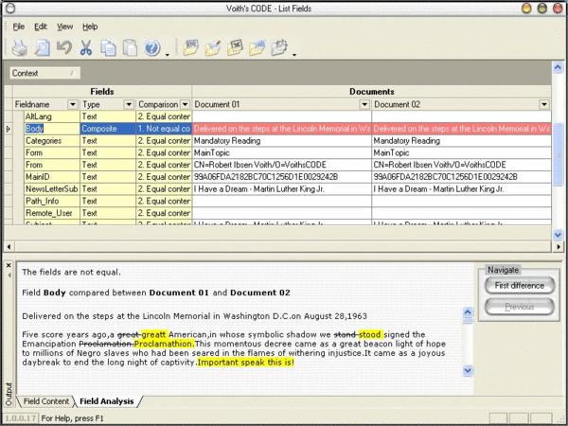Click Document 01 'I Have a Dream' NewsLetterSub cell
Viewport: 568px width, 426px height.
pyautogui.click(x=281, y=188)
